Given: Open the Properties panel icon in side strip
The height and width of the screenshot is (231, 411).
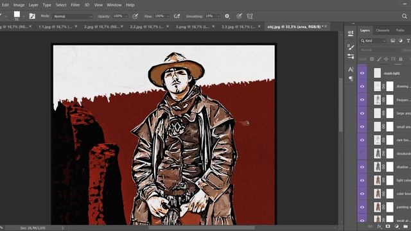Looking at the screenshot, I should point(351,33).
